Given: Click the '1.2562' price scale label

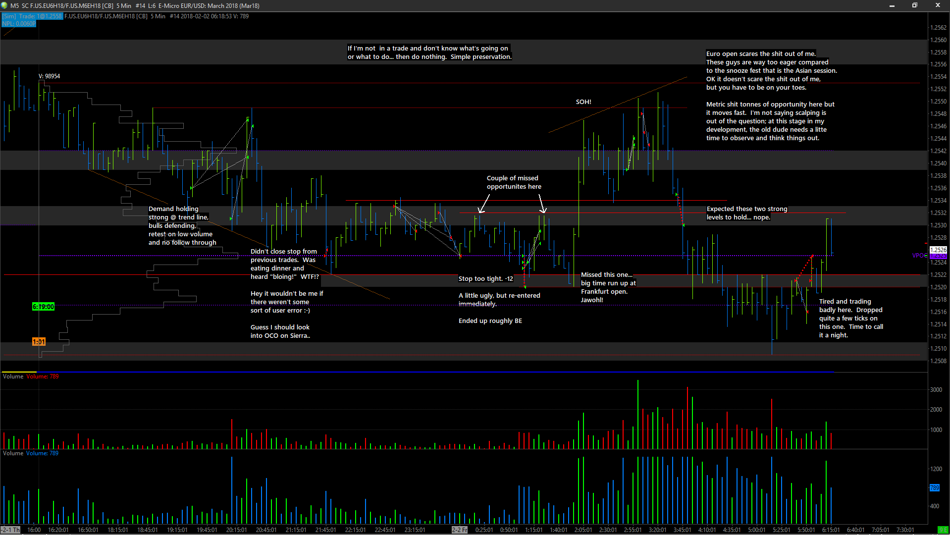Looking at the screenshot, I should (939, 28).
